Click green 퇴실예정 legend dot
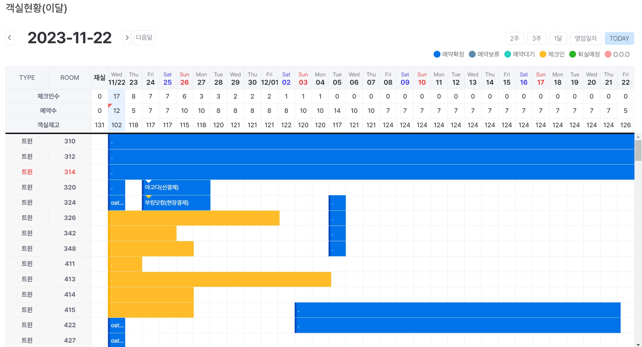Screen dimensions: 642x347 click(572, 54)
